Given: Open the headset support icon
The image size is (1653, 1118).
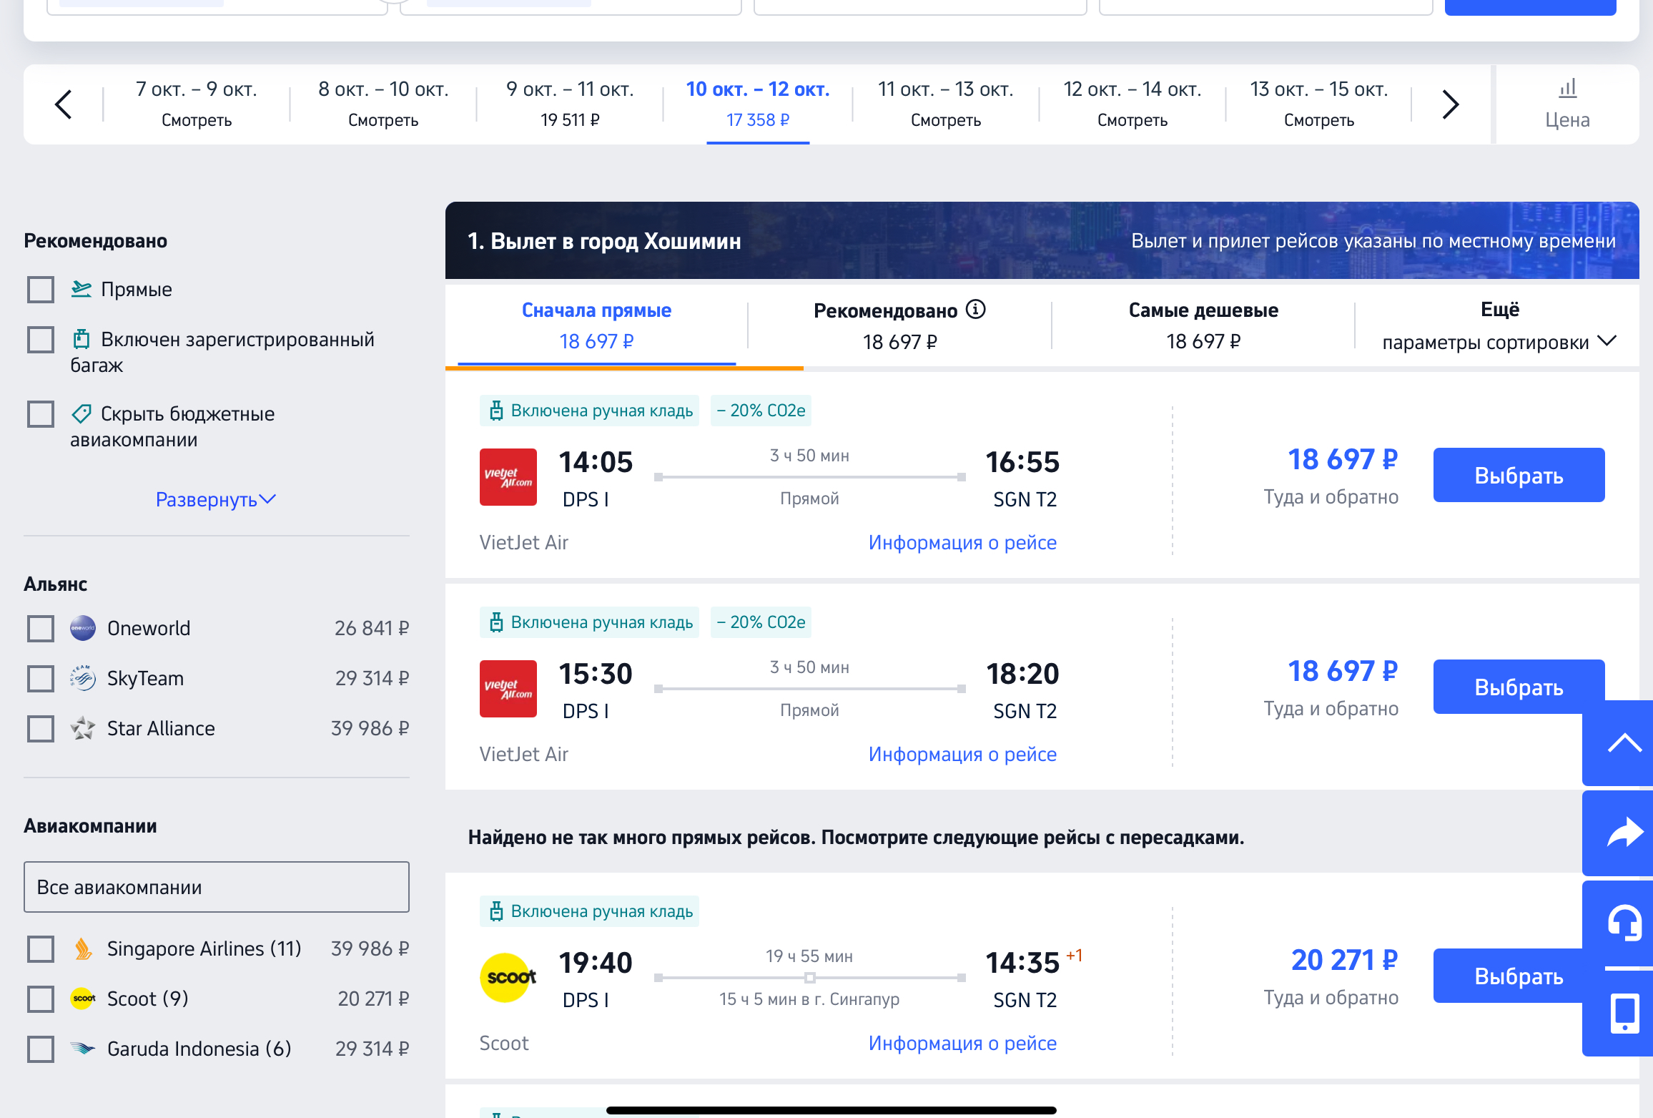Looking at the screenshot, I should tap(1624, 923).
